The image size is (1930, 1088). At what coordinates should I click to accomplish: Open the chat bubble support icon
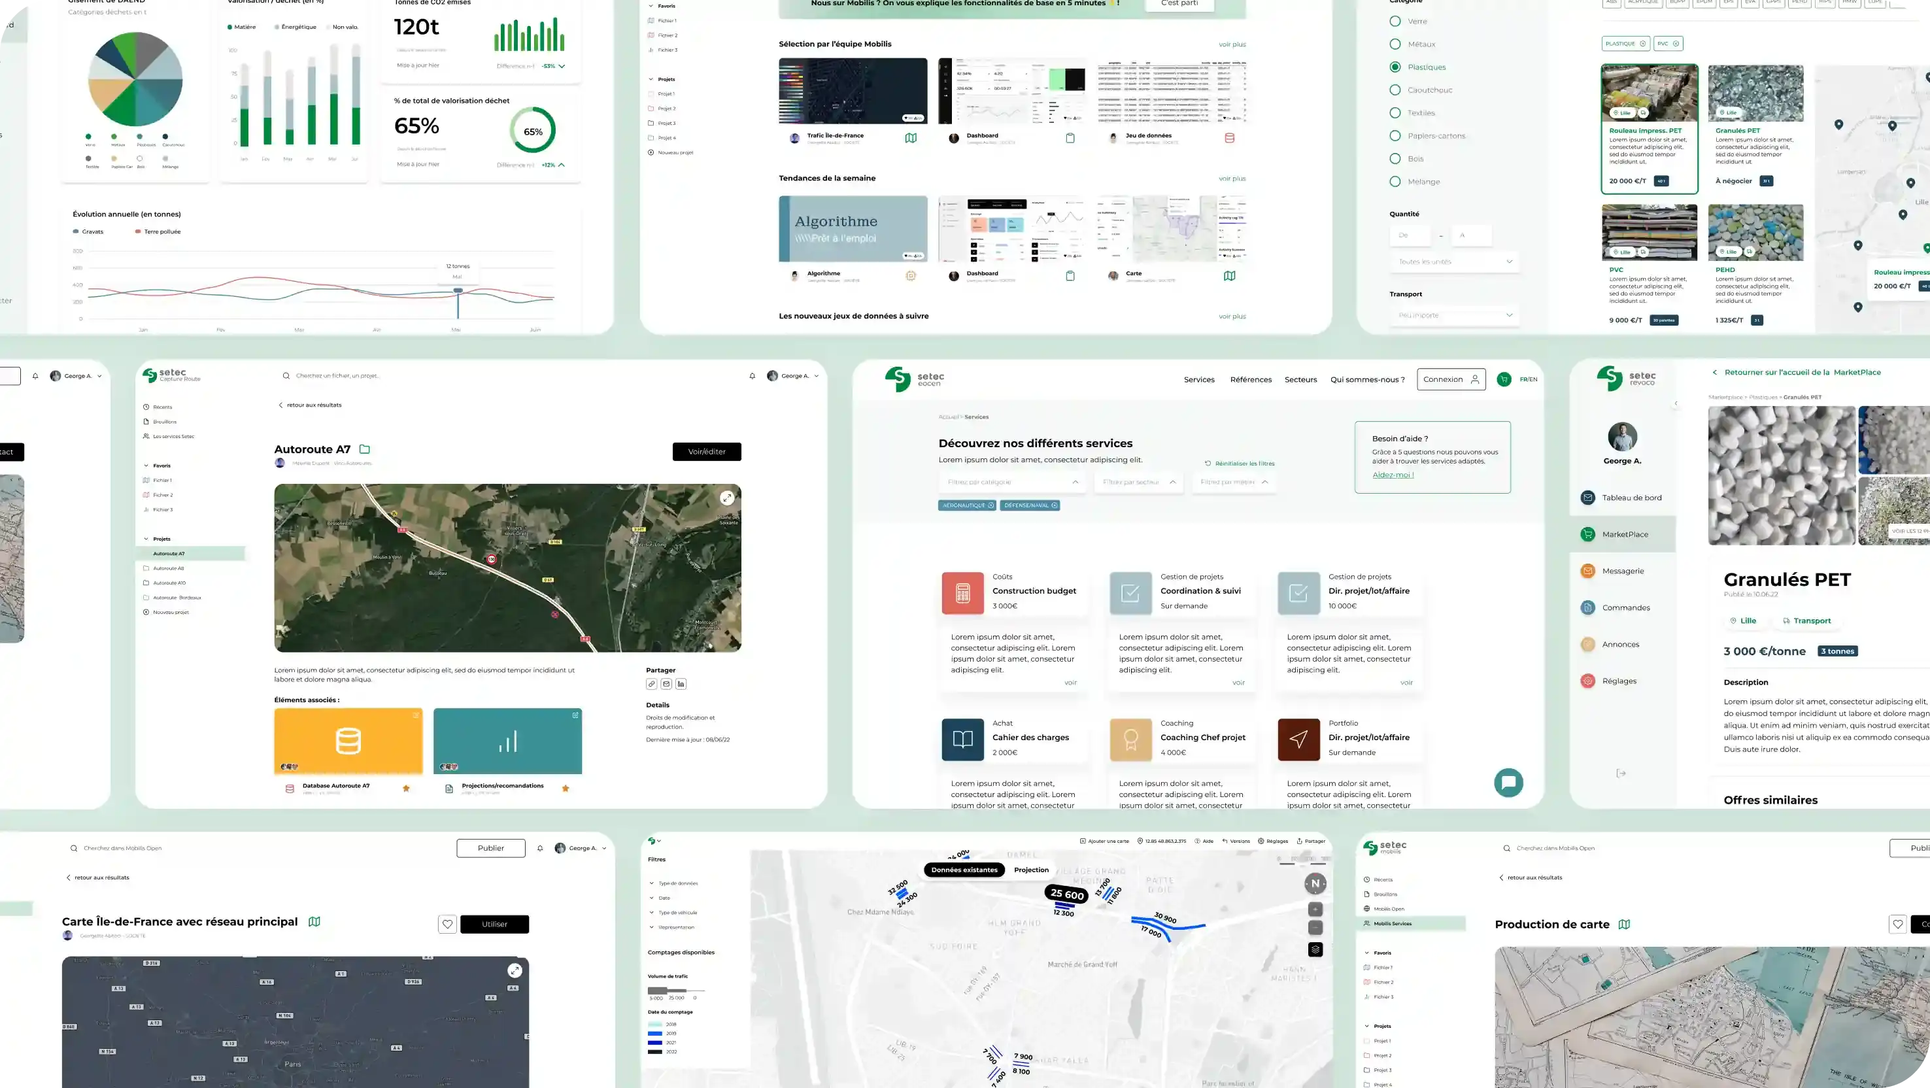[x=1508, y=783]
